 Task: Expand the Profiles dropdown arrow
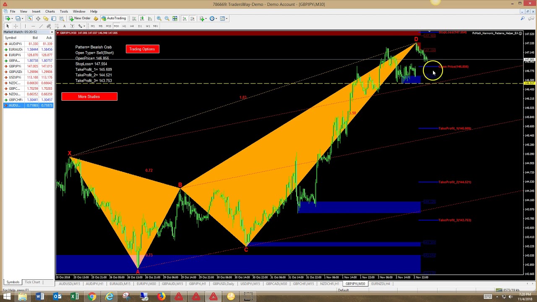(23, 18)
